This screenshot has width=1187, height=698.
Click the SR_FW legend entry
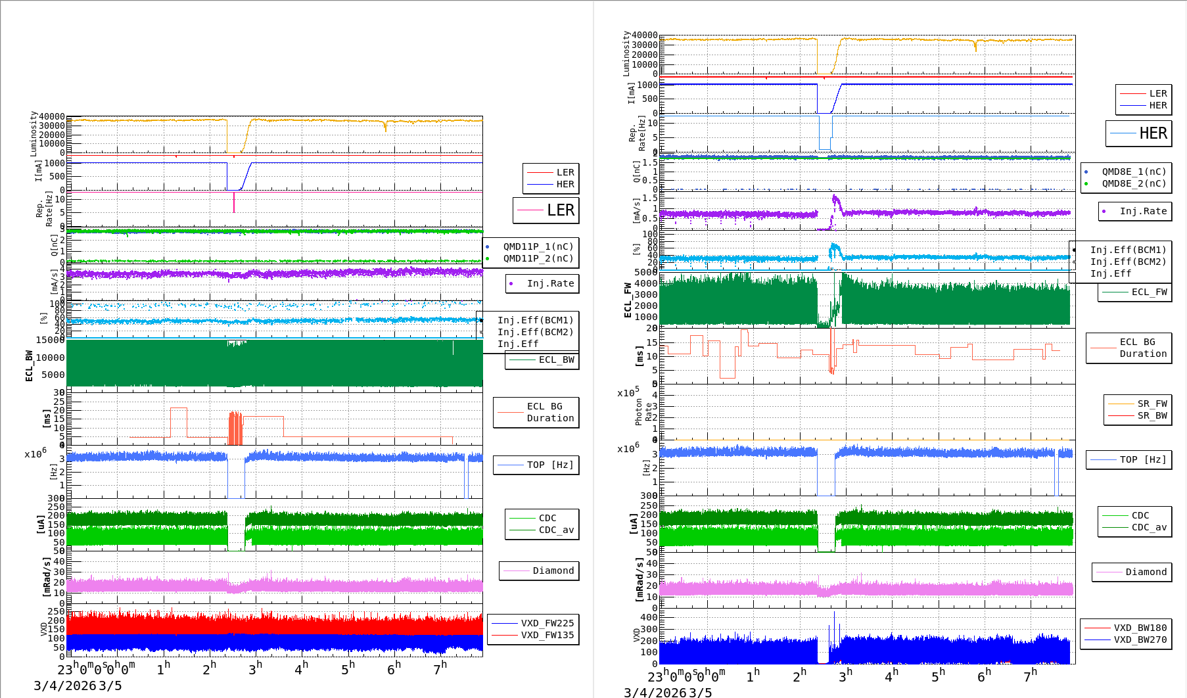[x=1152, y=404]
